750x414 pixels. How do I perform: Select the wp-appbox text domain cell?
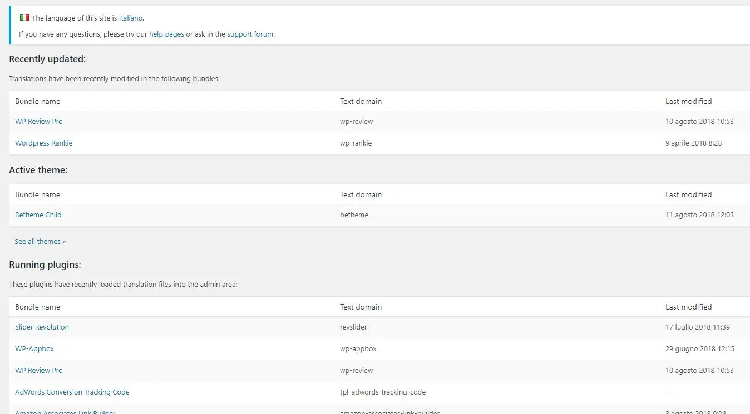click(358, 349)
